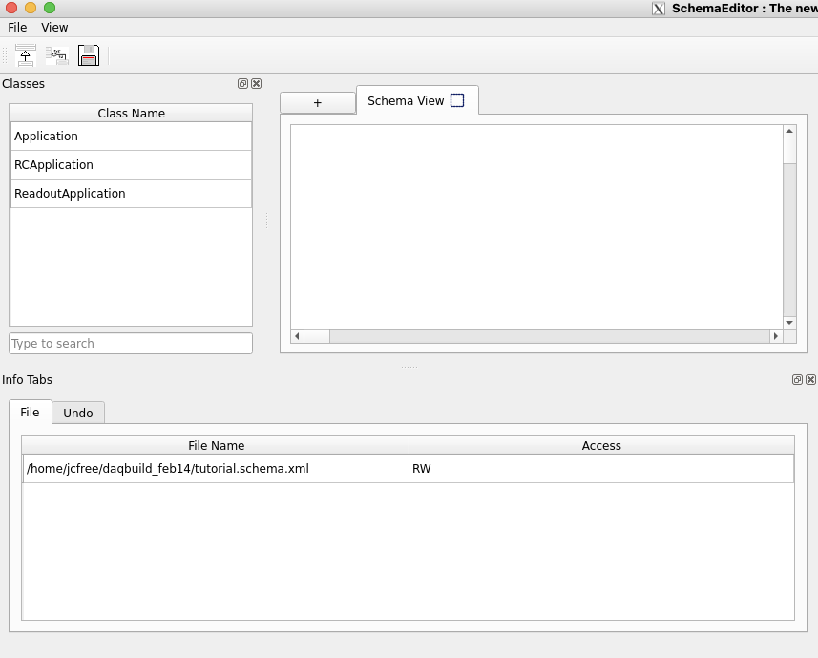Click the X11 icon in the title bar
Screen dimensions: 818x658
[659, 9]
